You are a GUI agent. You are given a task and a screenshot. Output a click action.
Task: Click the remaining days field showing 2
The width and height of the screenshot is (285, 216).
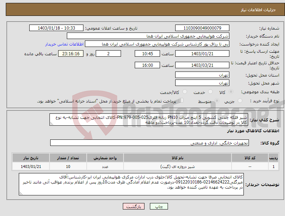(108, 53)
